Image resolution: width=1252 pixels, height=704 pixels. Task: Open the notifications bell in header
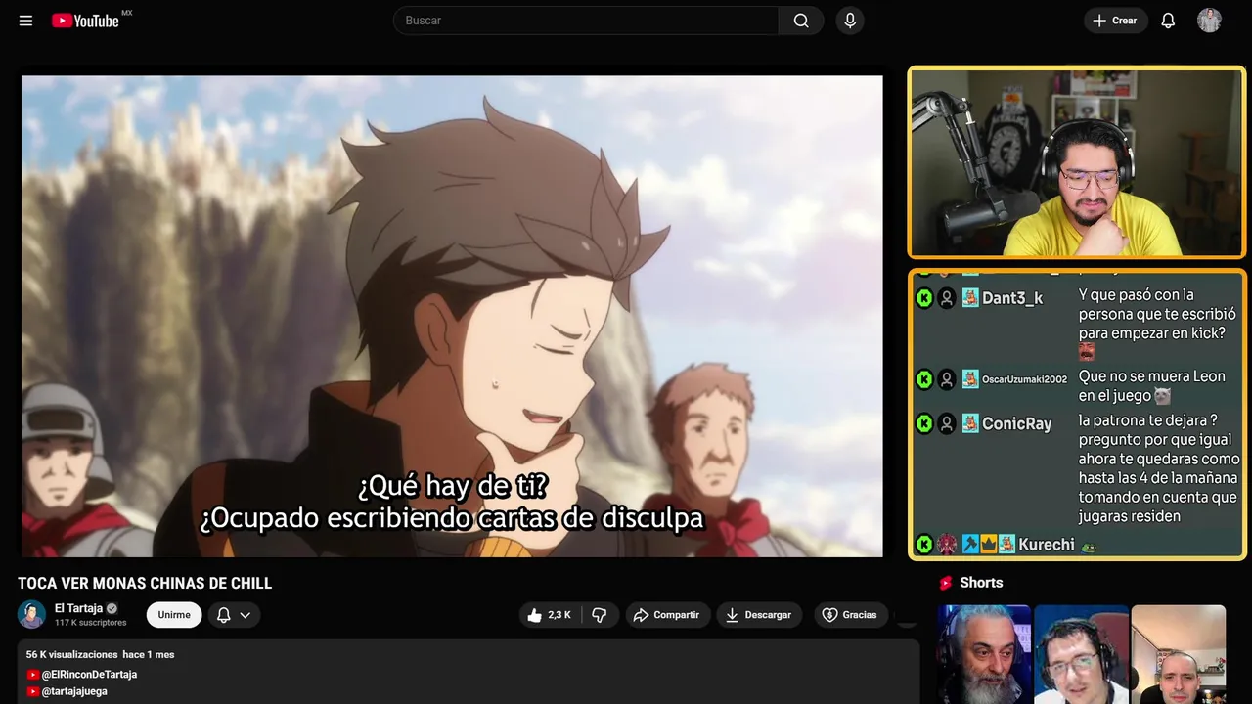[x=1168, y=21]
